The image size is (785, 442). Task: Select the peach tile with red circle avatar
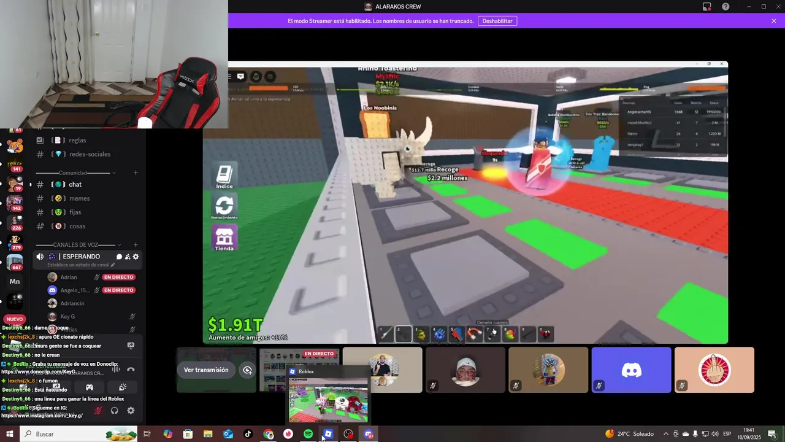coord(714,370)
